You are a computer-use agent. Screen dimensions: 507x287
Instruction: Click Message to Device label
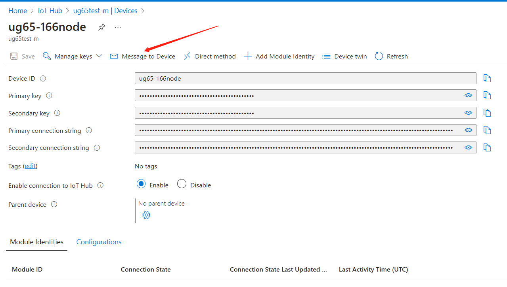click(149, 56)
